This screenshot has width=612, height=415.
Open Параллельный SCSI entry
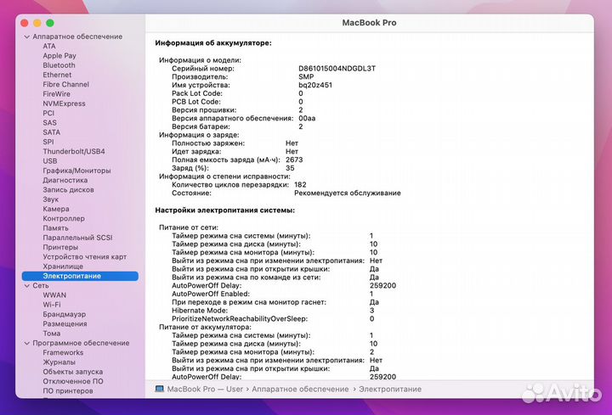[x=77, y=238]
